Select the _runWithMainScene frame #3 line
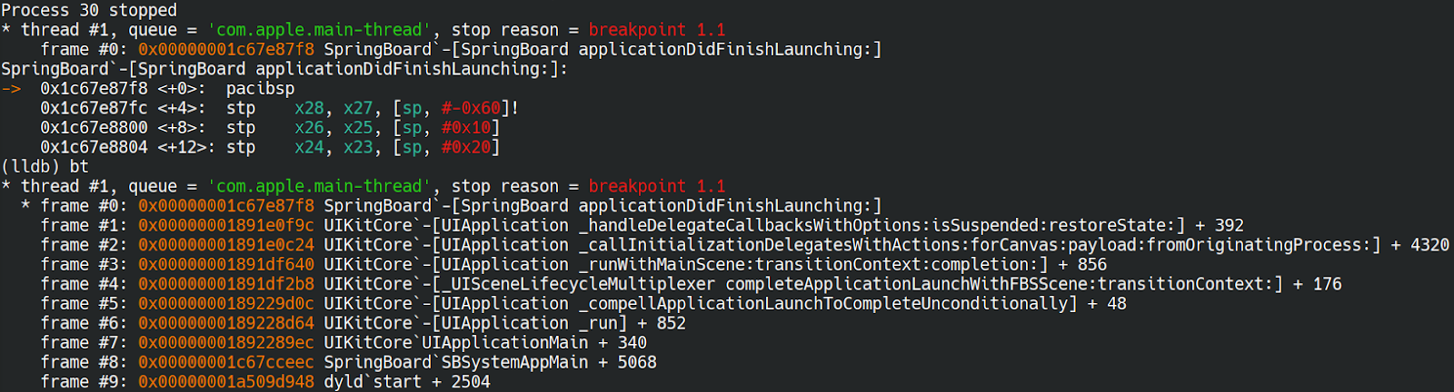The height and width of the screenshot is (392, 1454). point(574,265)
